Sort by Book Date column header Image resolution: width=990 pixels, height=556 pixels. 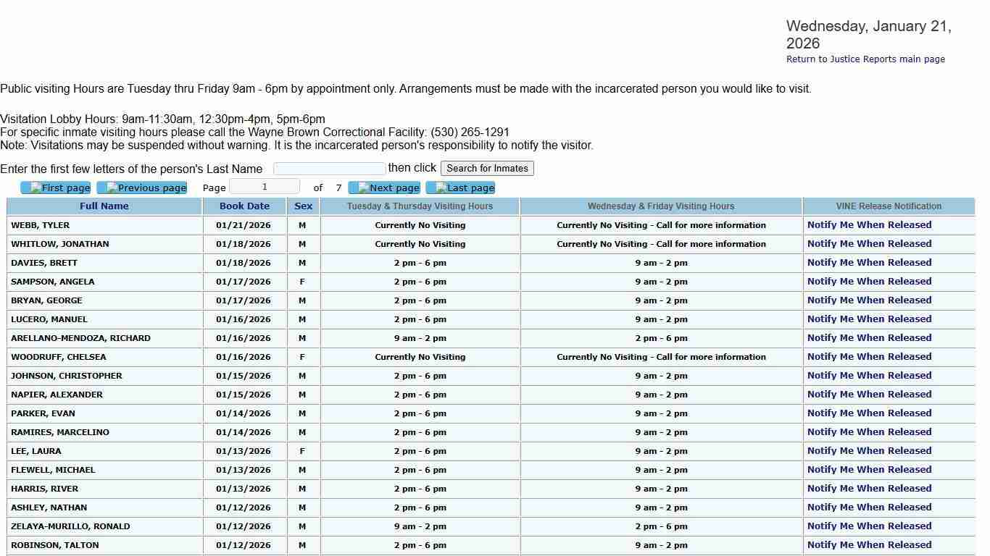244,206
